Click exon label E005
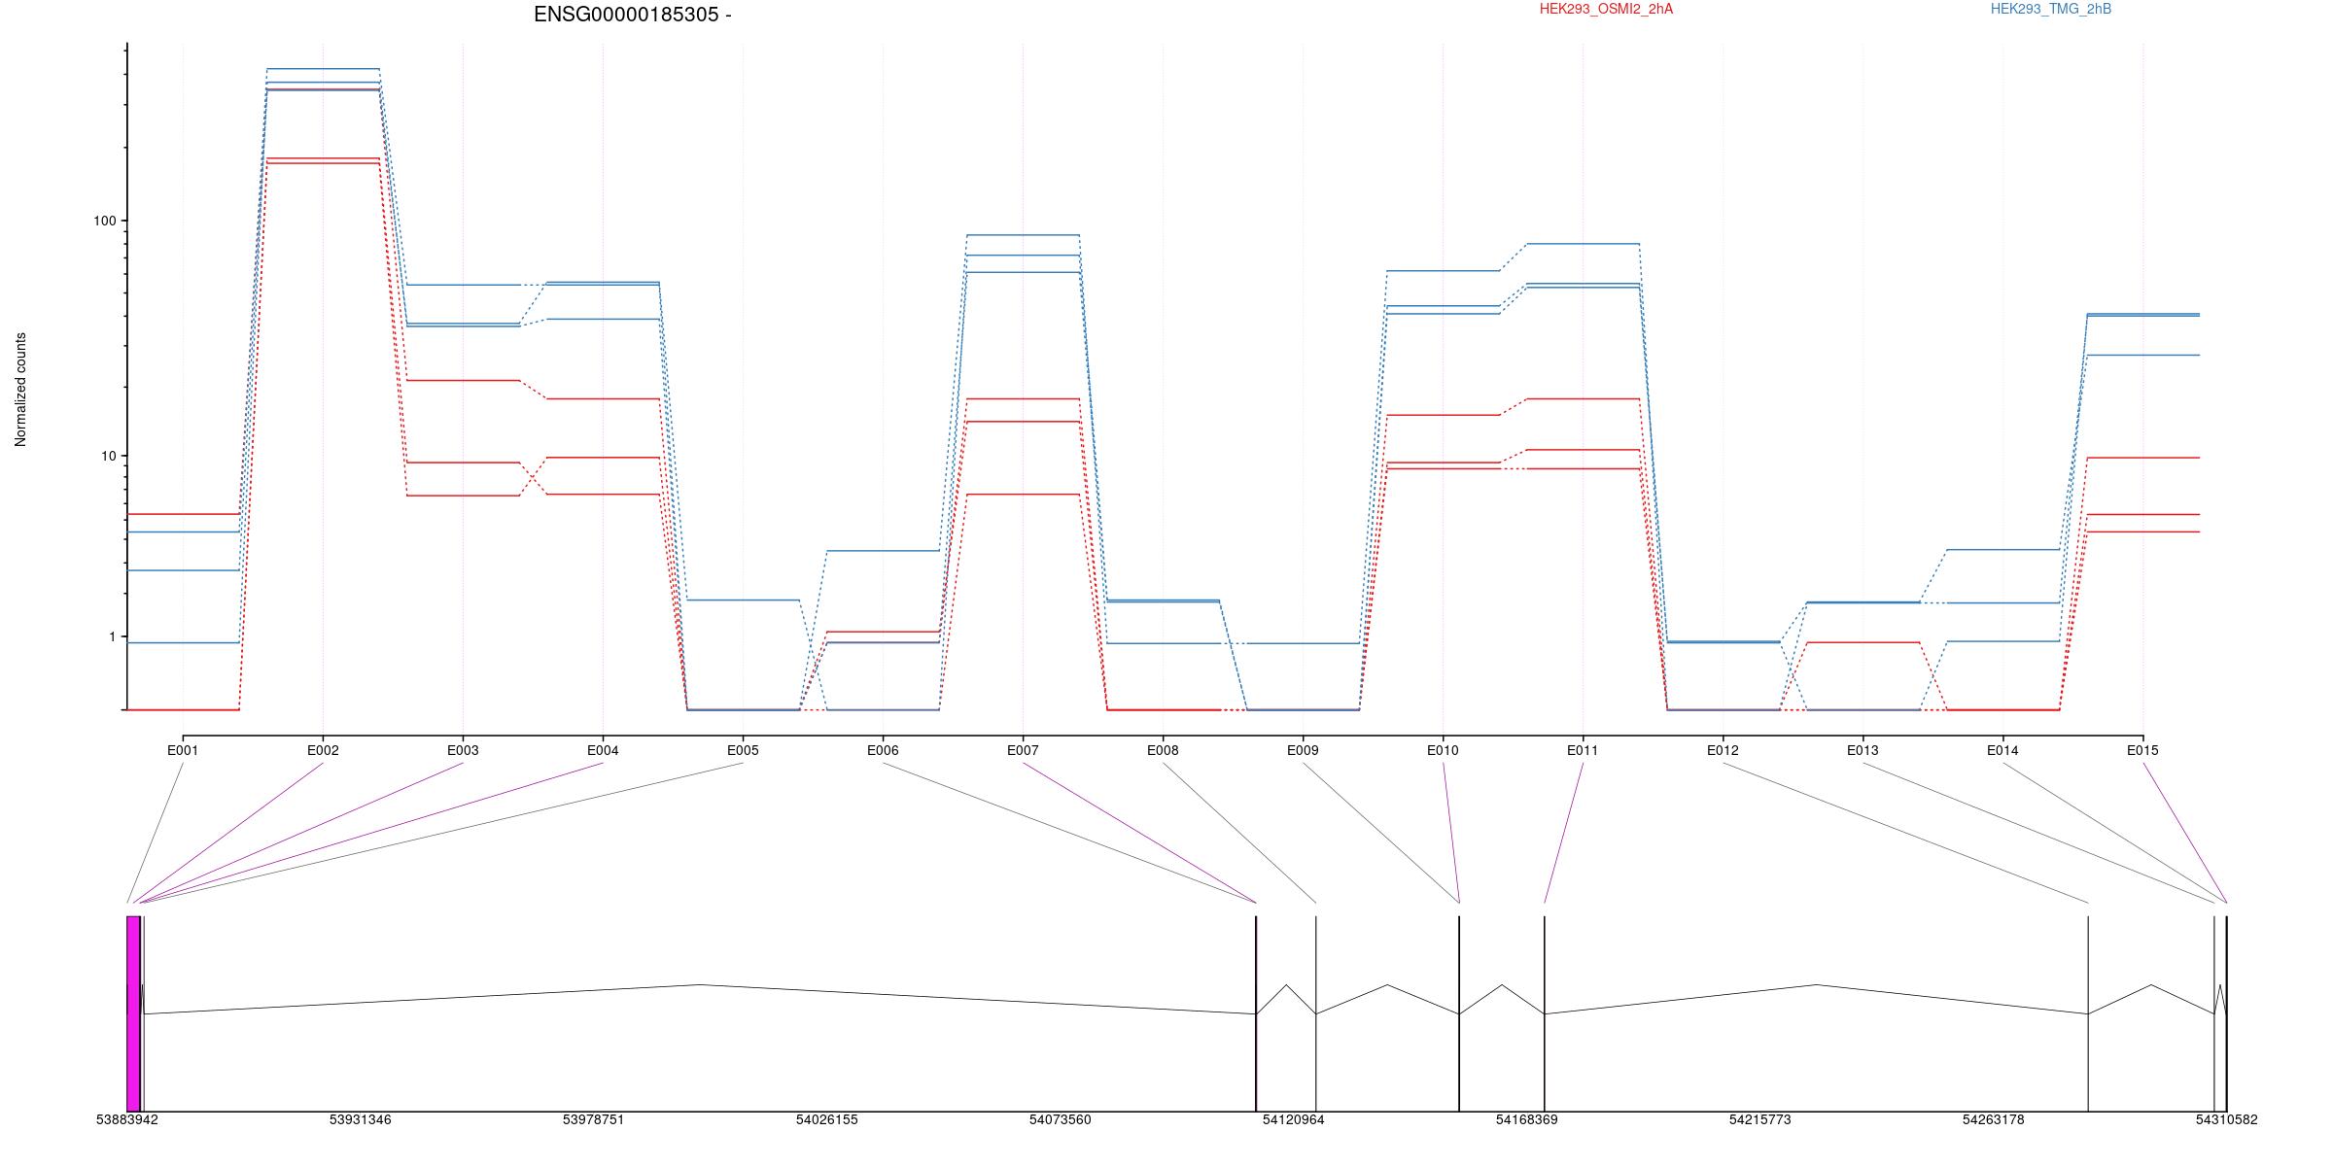This screenshot has height=1166, width=2333. 743,750
